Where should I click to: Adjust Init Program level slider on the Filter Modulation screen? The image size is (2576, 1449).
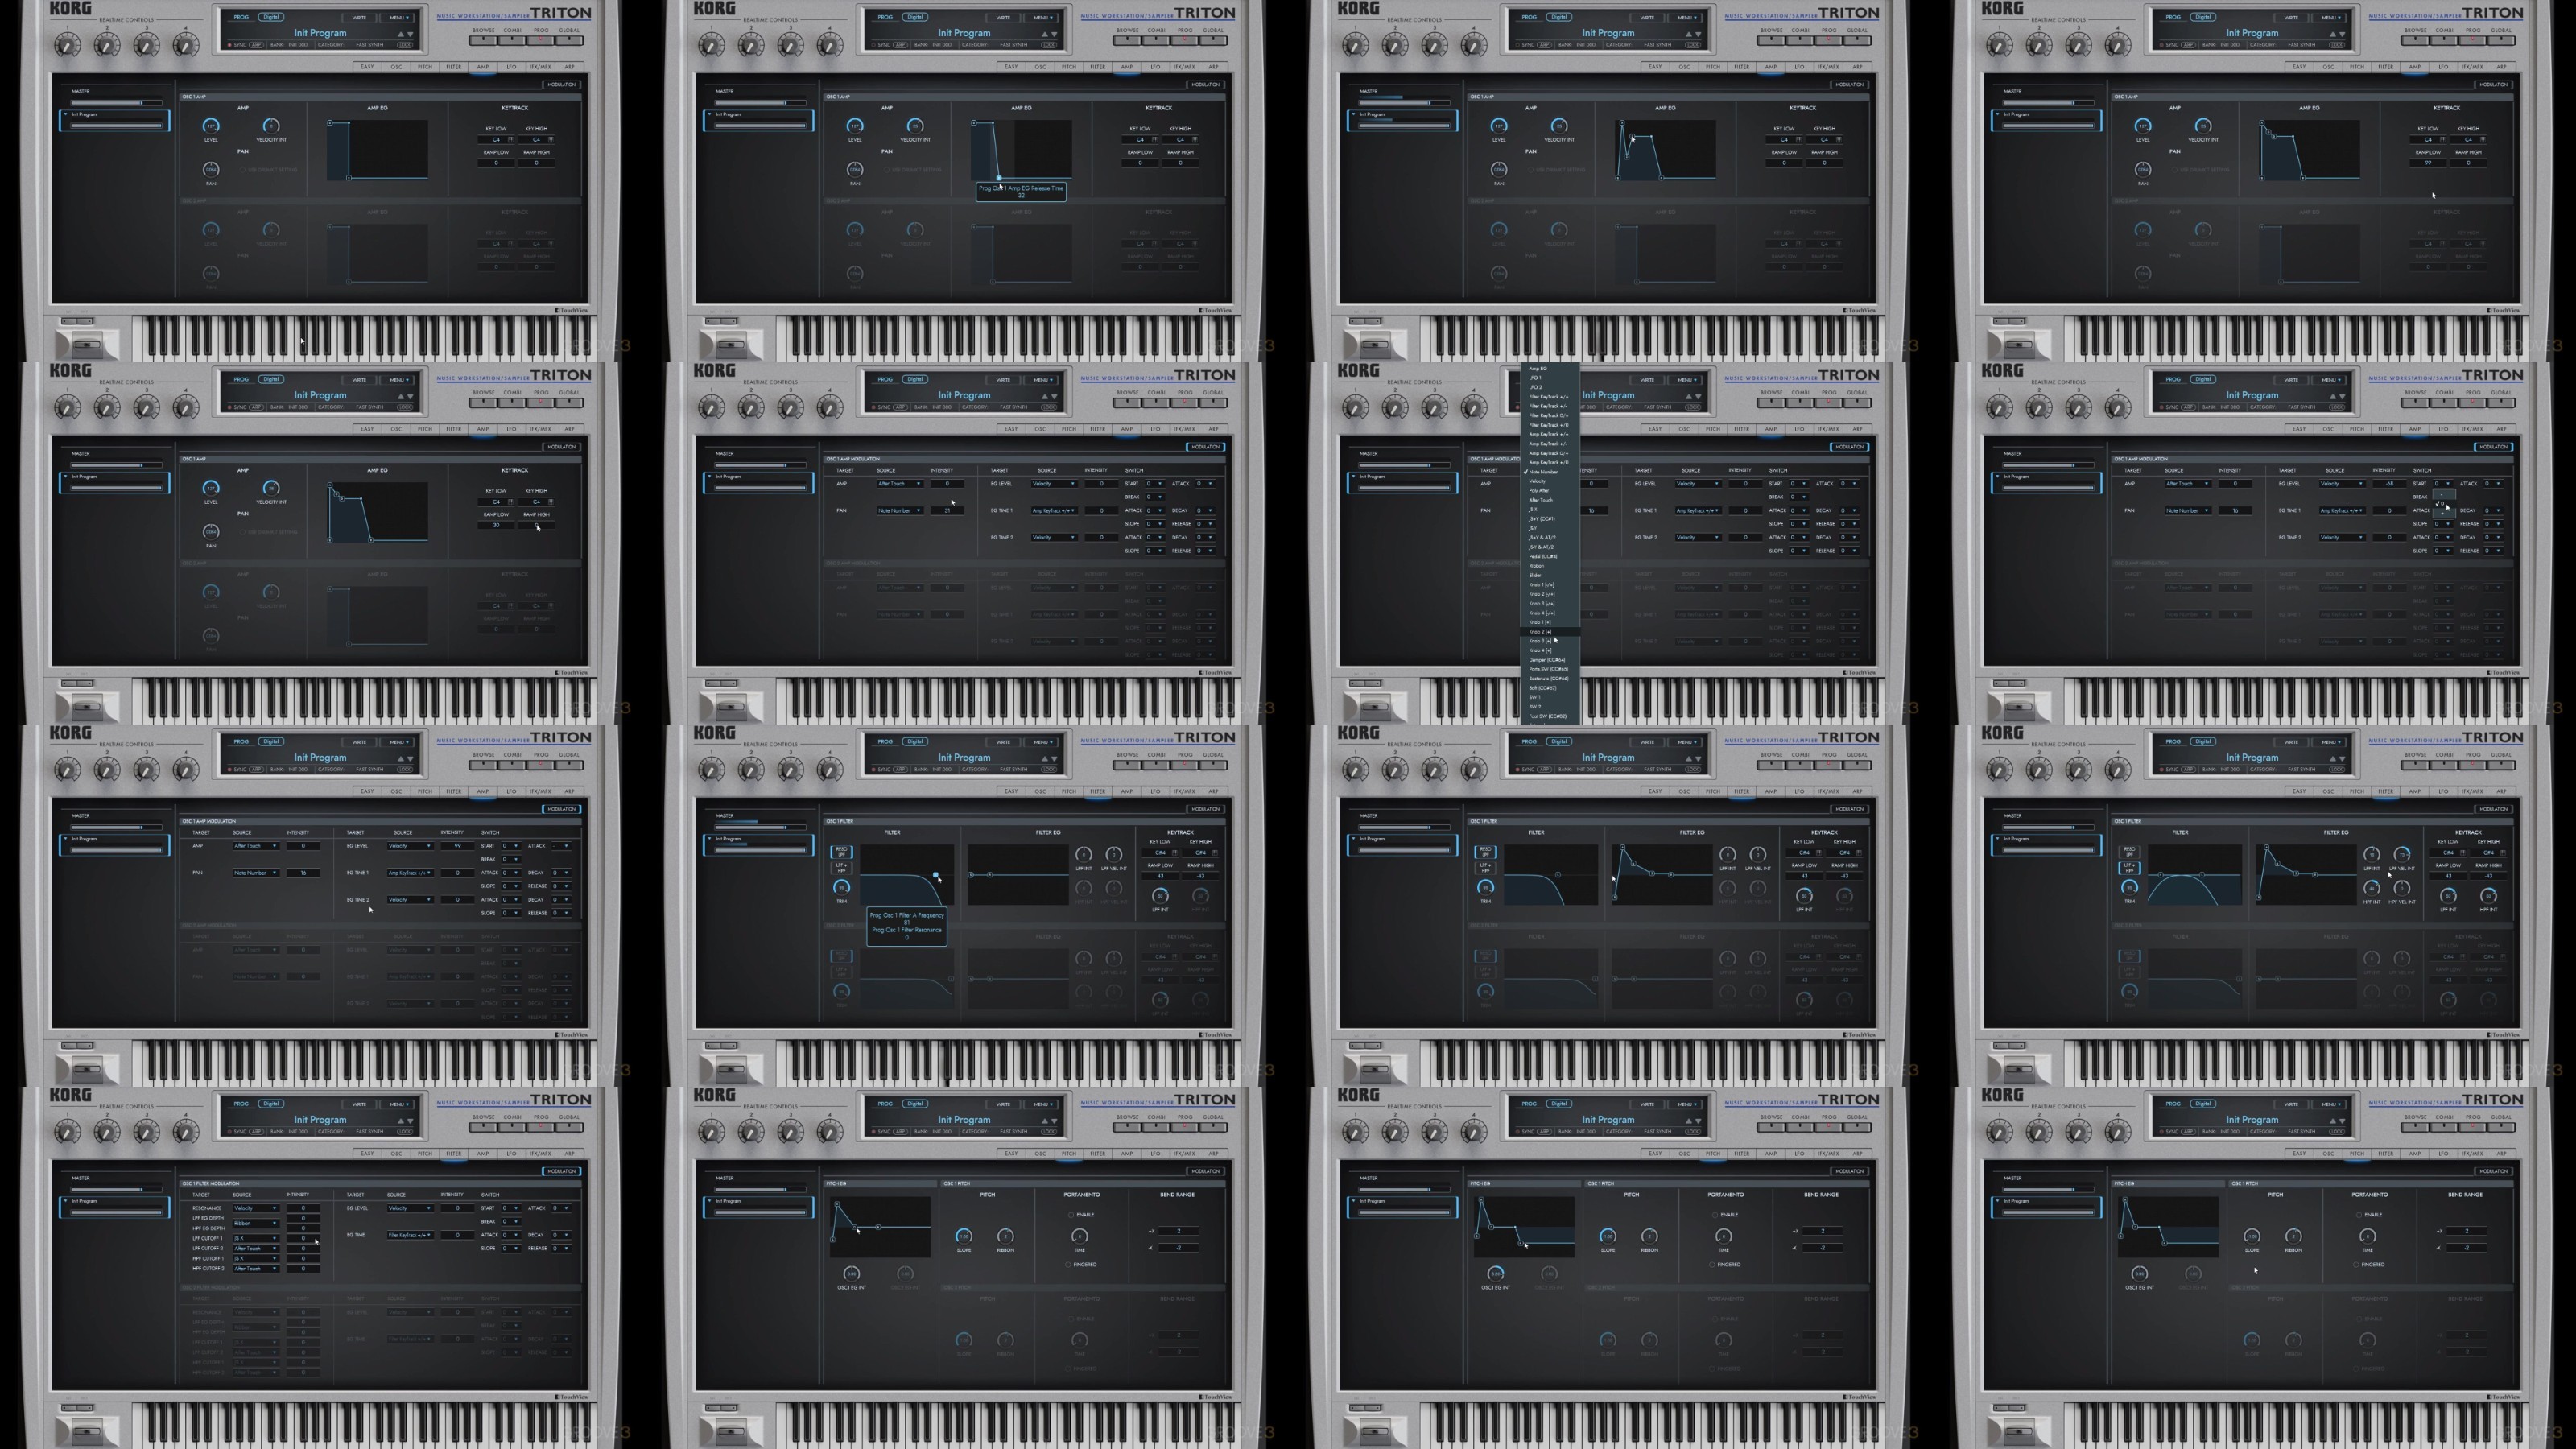(x=116, y=1213)
